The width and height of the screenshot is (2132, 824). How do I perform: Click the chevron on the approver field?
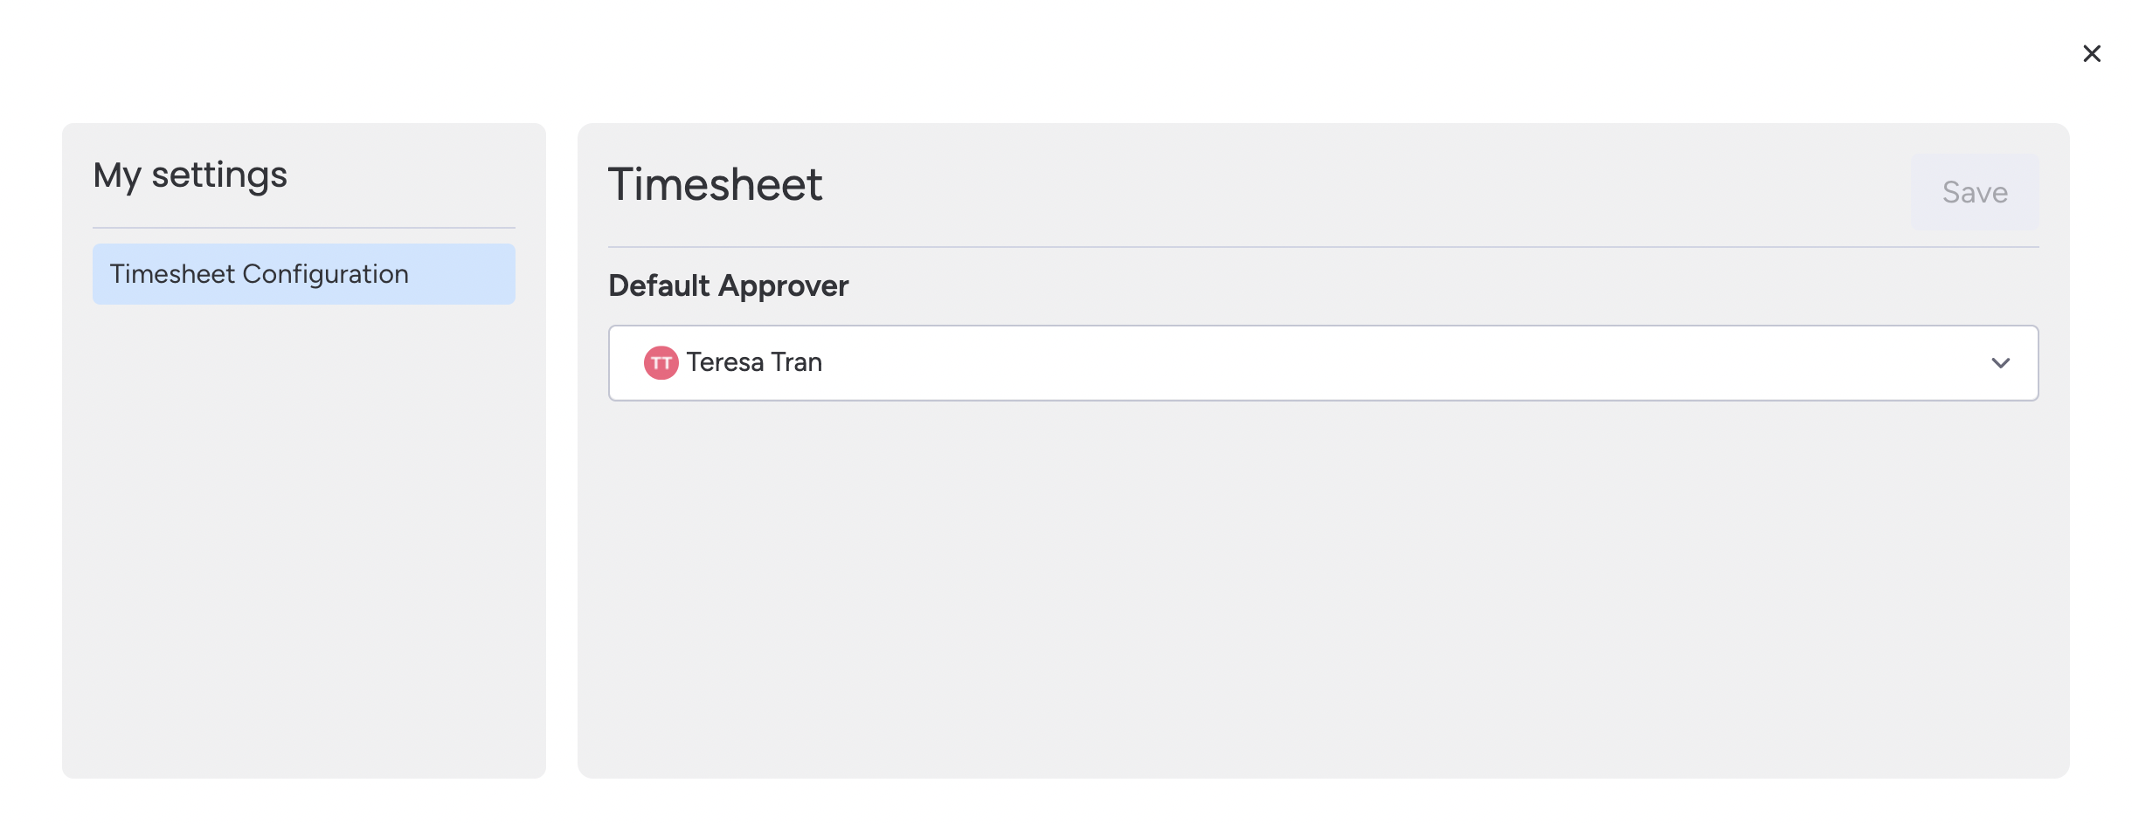point(2001,363)
